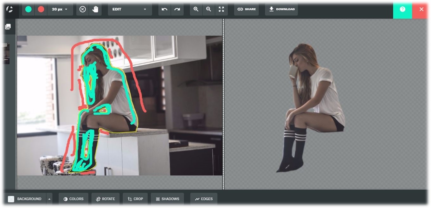Click the DOWNLOAD button
The width and height of the screenshot is (431, 208).
[x=281, y=9]
